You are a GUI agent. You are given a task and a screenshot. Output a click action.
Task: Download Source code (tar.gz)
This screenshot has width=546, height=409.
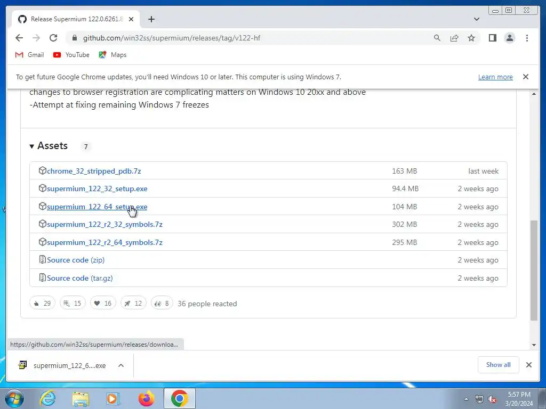point(80,278)
